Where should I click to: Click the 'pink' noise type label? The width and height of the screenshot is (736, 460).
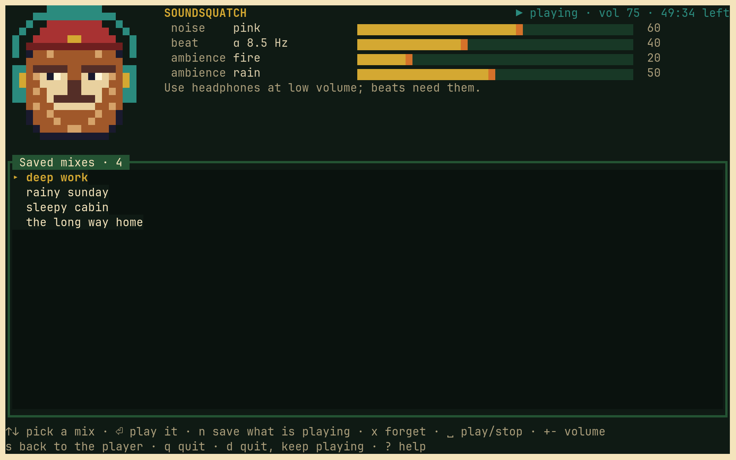(x=247, y=28)
